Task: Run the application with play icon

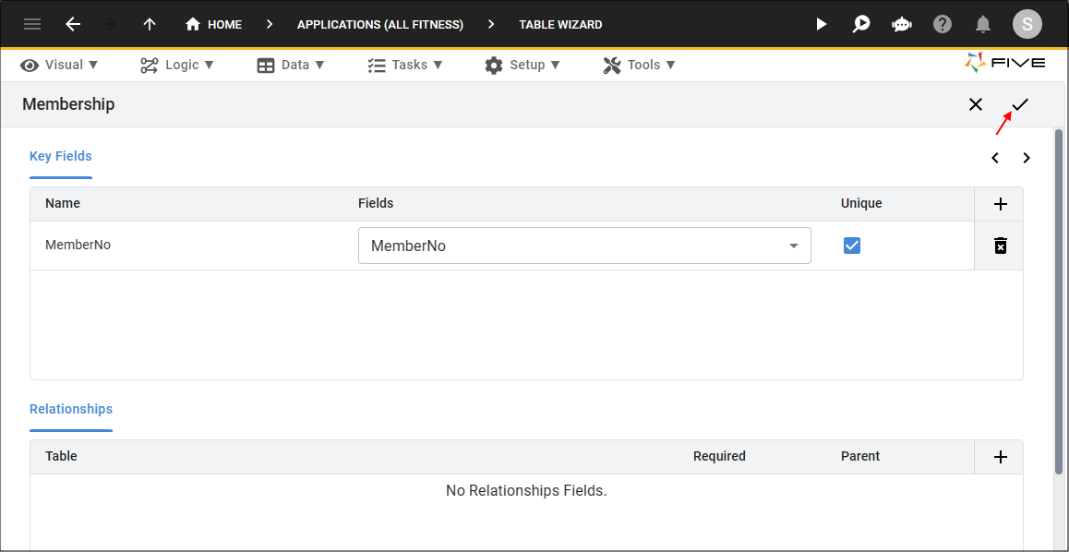Action: (822, 25)
